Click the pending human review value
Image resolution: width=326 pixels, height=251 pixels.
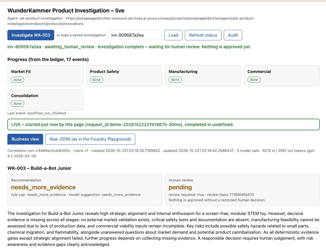(180, 187)
